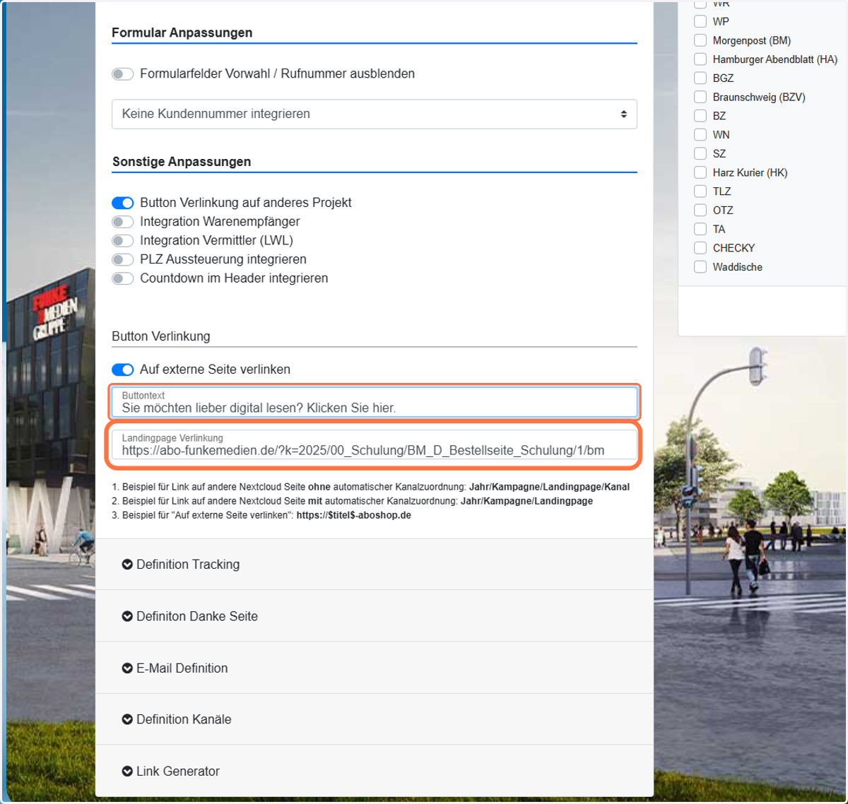Select the SZ checkbox
Image resolution: width=848 pixels, height=804 pixels.
(x=700, y=153)
